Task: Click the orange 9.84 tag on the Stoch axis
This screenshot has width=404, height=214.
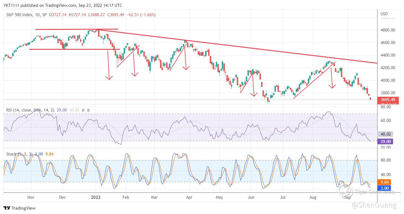Action: [x=384, y=182]
